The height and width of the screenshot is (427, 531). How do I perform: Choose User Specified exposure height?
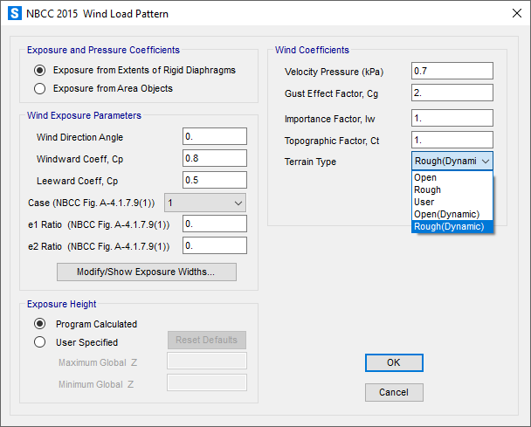tap(39, 342)
